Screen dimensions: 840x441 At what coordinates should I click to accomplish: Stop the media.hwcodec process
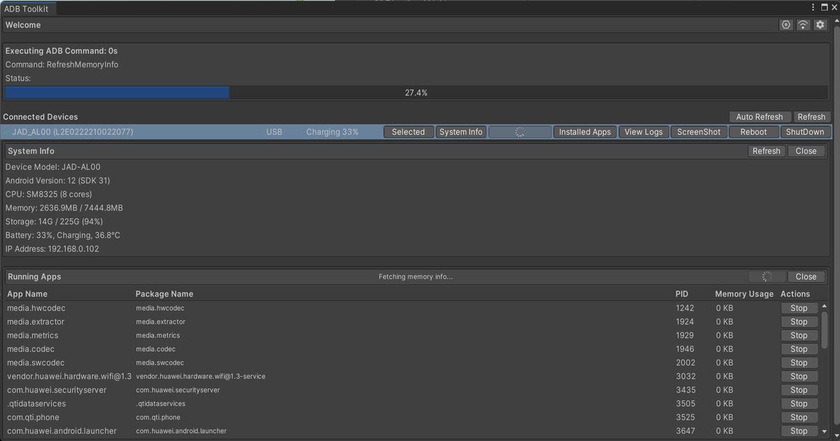(799, 308)
